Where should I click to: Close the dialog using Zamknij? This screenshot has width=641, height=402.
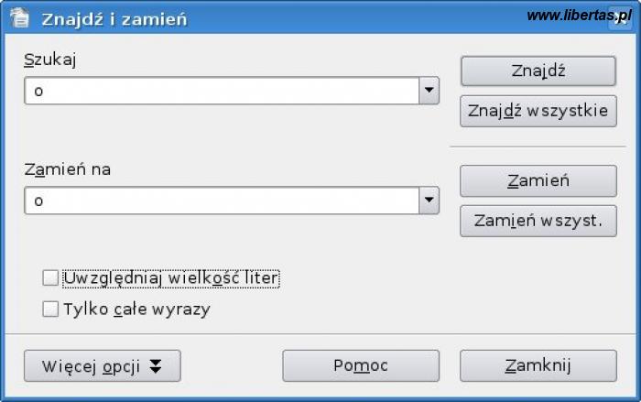point(538,365)
